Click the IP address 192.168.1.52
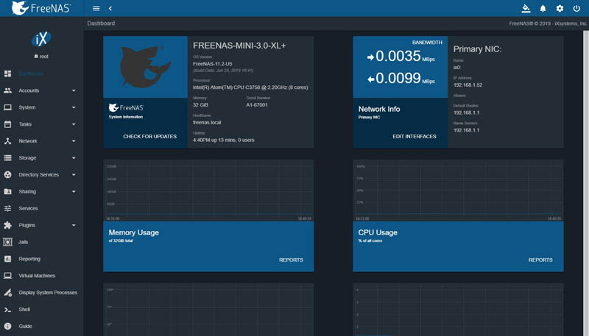Screen dimensions: 589x336 [x=468, y=85]
